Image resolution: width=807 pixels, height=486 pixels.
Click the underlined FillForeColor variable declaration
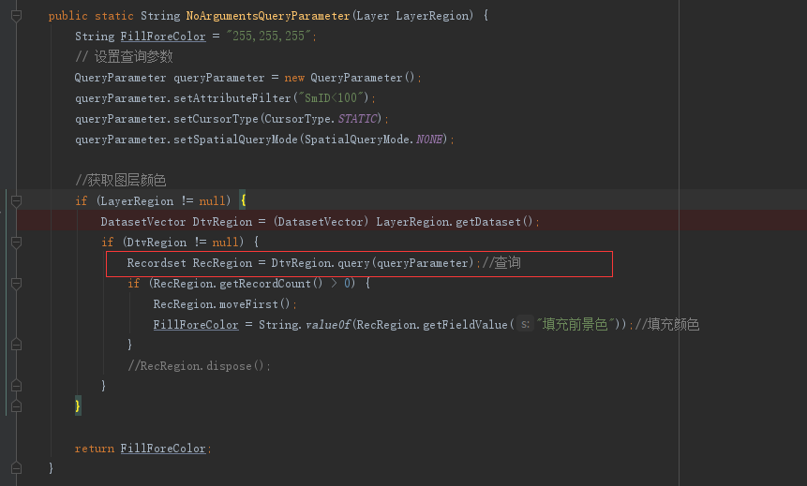(163, 37)
